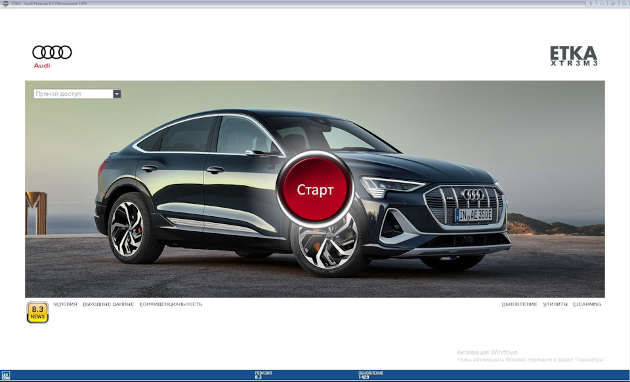Viewport: 630px width, 382px height.
Task: Focus the Прямой доступ input field
Action: pyautogui.click(x=73, y=94)
